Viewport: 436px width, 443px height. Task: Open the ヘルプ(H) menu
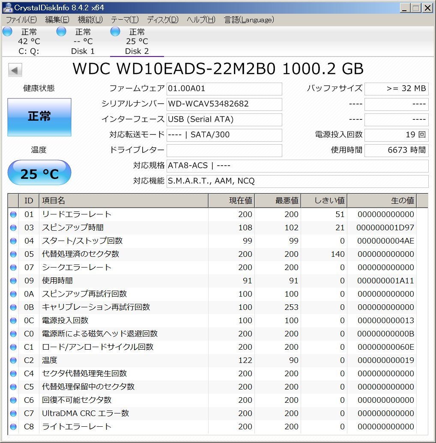[201, 20]
